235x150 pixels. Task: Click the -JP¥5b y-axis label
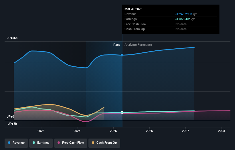pos(12,124)
